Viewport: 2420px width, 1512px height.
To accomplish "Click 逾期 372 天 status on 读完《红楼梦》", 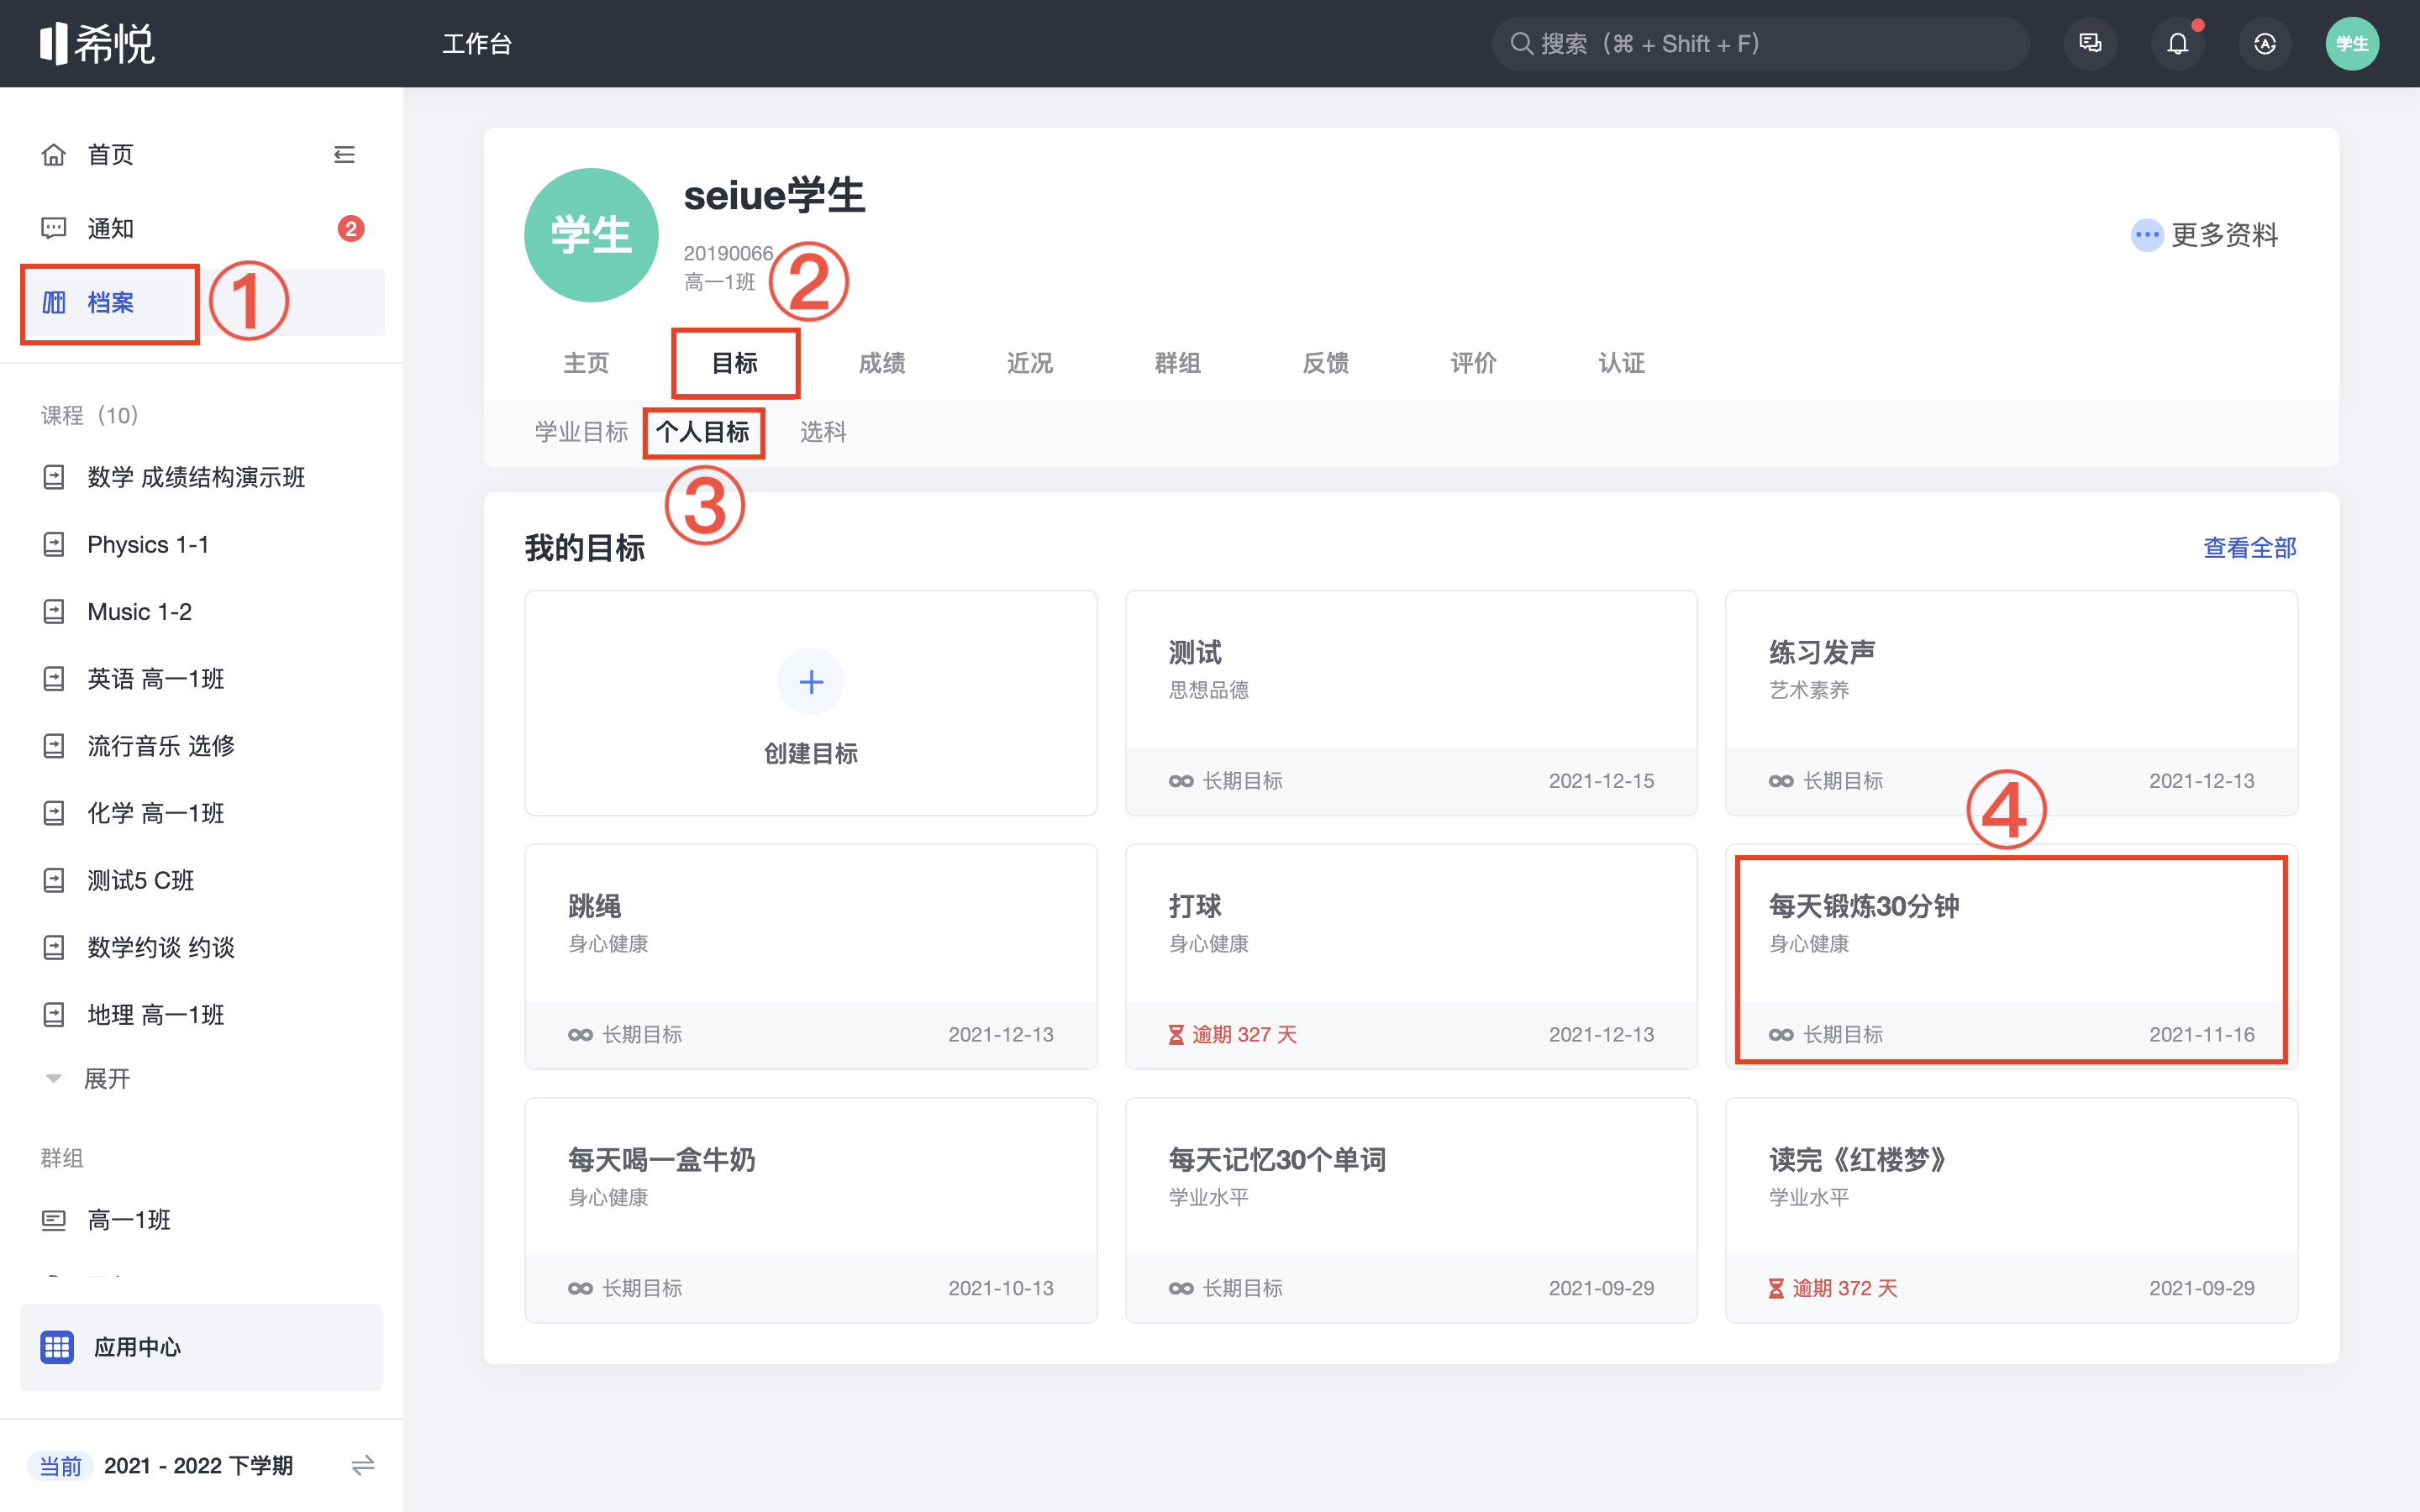I will click(x=1833, y=1288).
